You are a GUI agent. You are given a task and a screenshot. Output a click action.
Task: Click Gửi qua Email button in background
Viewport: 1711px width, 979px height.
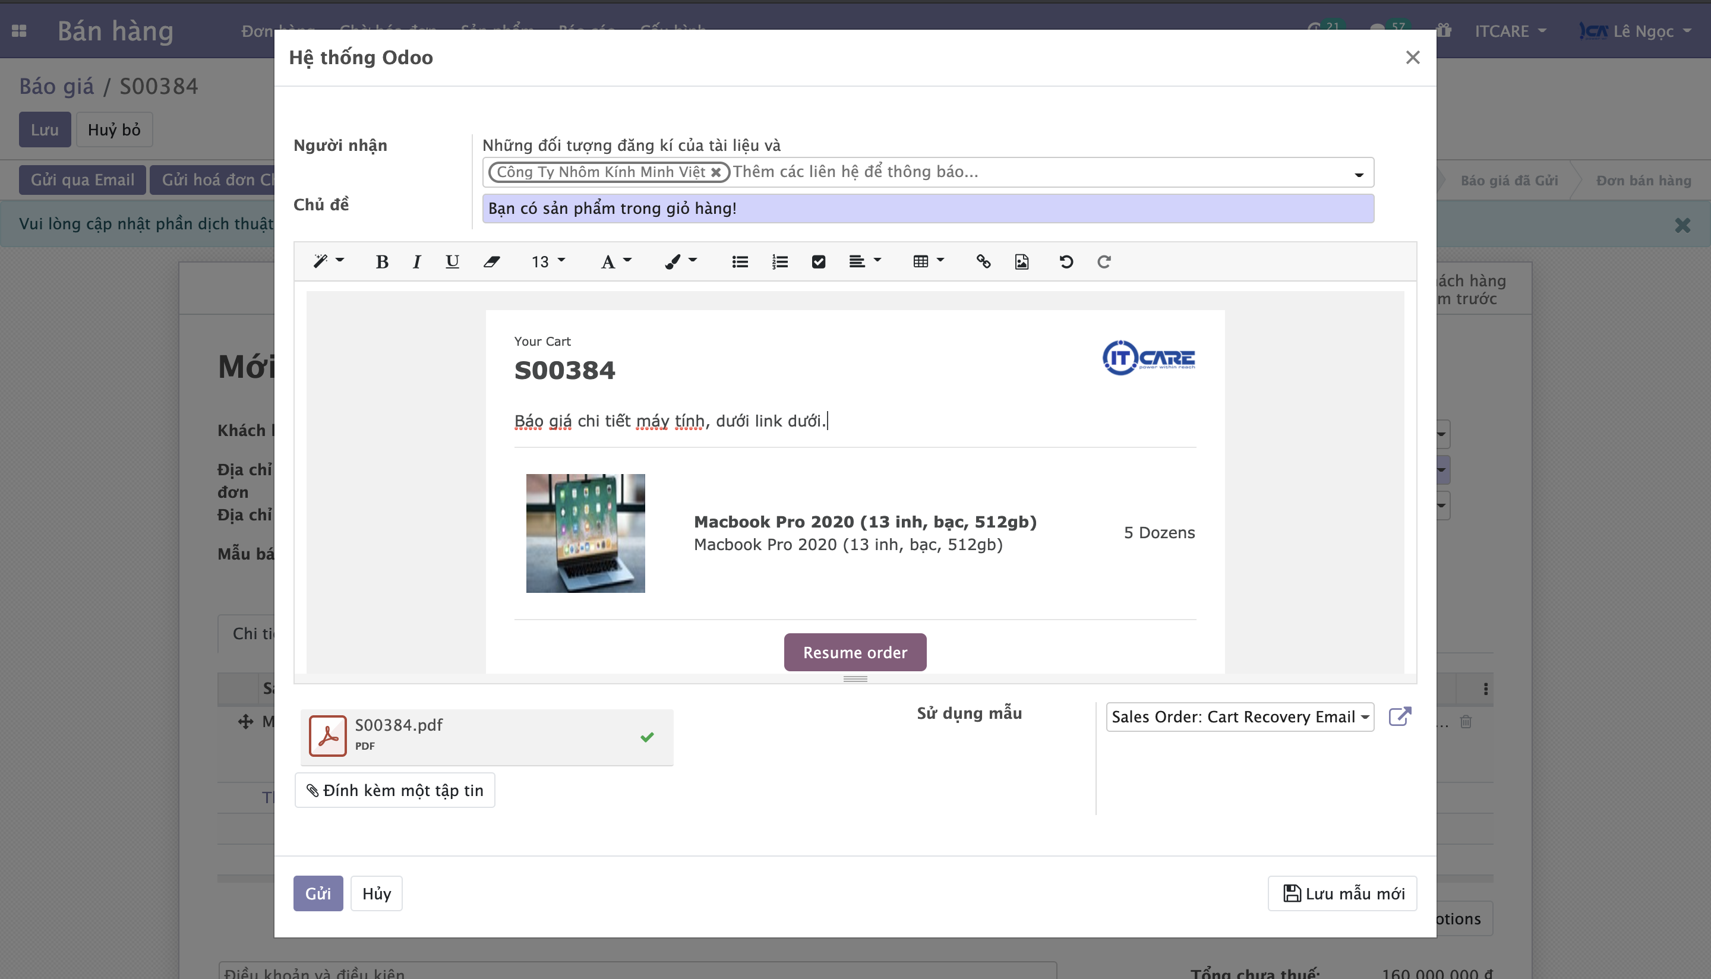83,180
